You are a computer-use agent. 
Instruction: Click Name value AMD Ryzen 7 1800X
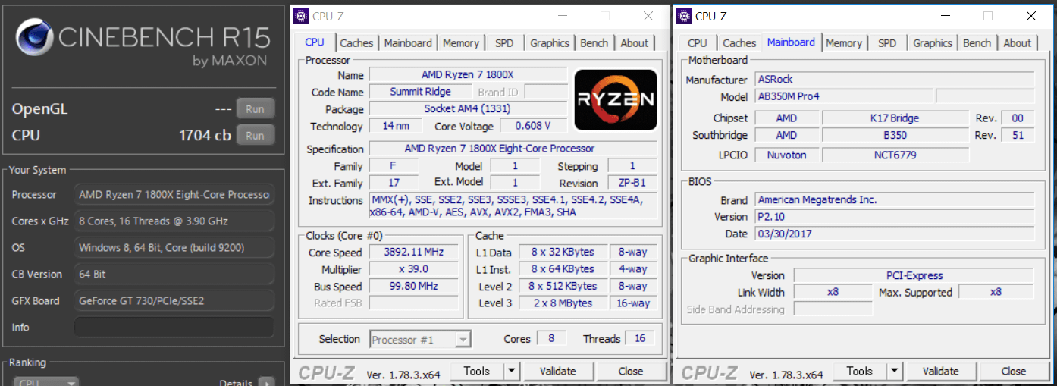click(x=468, y=75)
